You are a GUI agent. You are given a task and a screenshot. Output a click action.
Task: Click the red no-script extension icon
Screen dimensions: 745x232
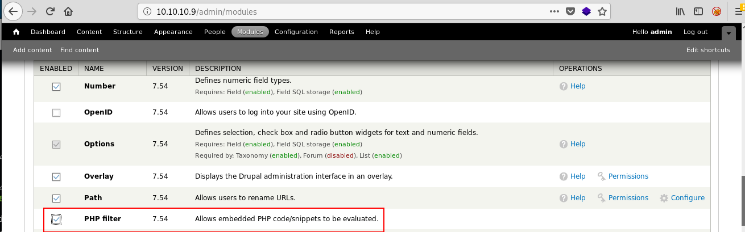tap(717, 11)
